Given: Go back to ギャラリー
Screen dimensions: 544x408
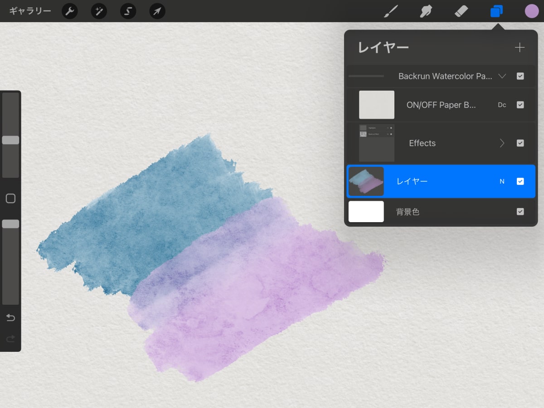Looking at the screenshot, I should coord(30,11).
